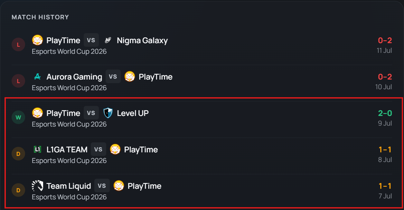Click the 1-1 score on 8 Jul
This screenshot has width=404, height=210.
point(385,149)
